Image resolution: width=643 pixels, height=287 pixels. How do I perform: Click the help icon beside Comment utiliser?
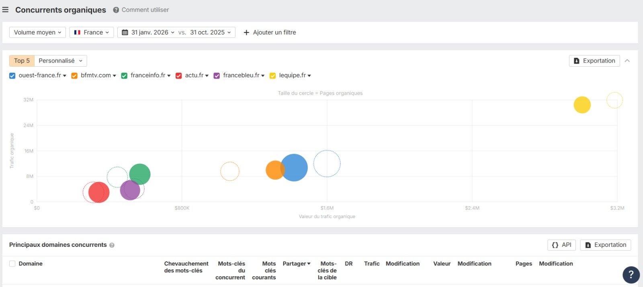coord(116,10)
